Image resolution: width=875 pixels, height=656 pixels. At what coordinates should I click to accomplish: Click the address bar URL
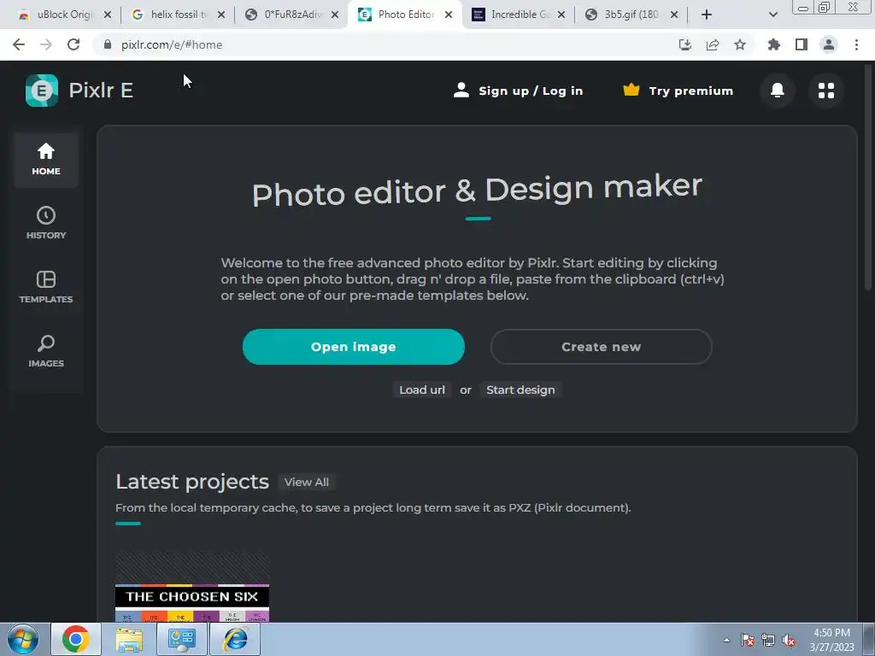171,44
